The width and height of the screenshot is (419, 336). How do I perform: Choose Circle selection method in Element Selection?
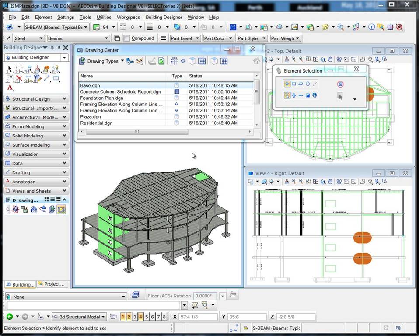point(308,84)
